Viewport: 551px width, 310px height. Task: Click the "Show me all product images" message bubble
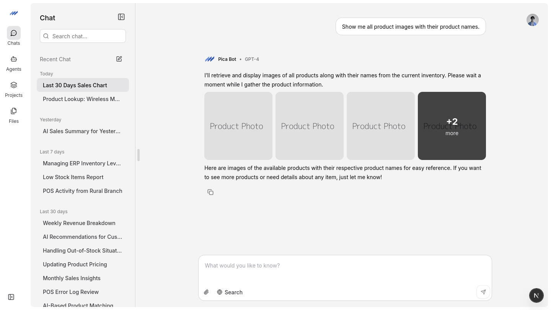point(411,26)
